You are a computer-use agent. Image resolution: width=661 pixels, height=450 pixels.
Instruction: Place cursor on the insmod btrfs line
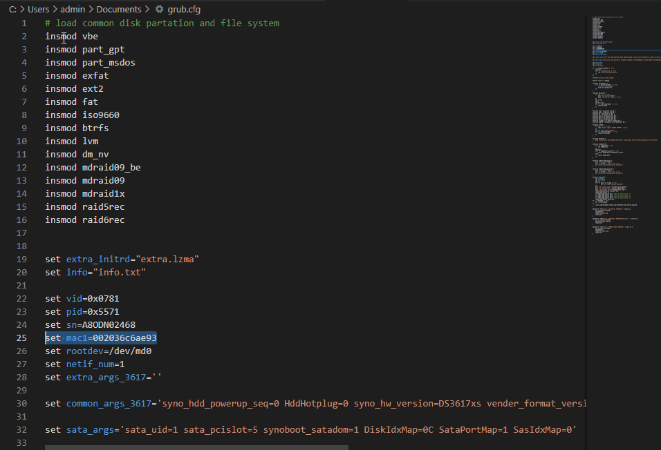coord(77,128)
